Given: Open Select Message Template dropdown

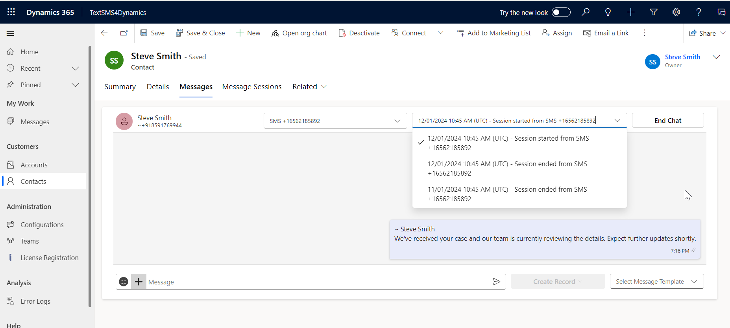Looking at the screenshot, I should point(657,282).
